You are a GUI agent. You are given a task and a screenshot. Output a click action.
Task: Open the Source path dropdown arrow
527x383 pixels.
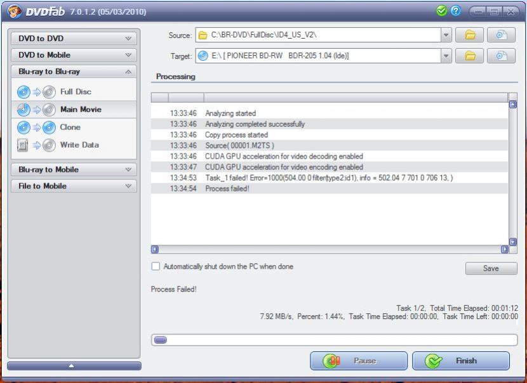(x=446, y=35)
